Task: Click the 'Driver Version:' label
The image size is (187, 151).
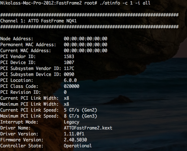Action: [x=19, y=134]
